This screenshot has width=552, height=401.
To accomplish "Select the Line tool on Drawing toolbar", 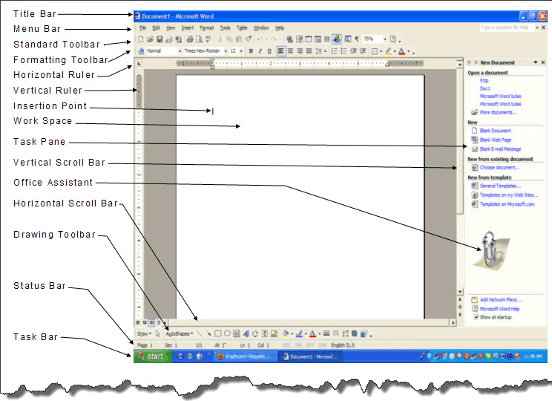I will [x=200, y=333].
